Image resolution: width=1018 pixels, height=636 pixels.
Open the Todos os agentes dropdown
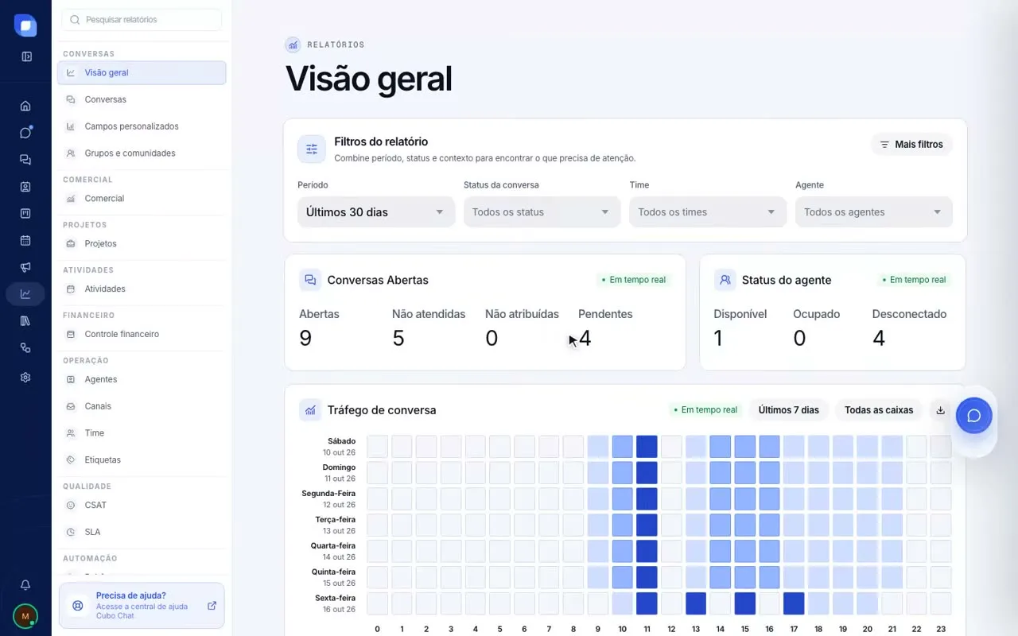874,212
